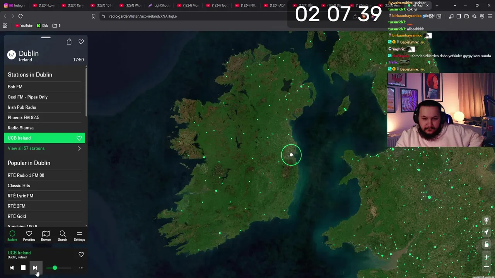Screen dimensions: 495x278
Task: Bookmark this page
Action: click(94, 16)
